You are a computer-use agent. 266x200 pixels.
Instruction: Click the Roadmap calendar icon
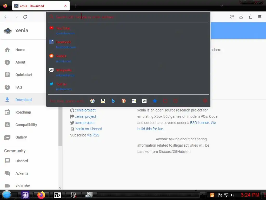(x=7, y=112)
